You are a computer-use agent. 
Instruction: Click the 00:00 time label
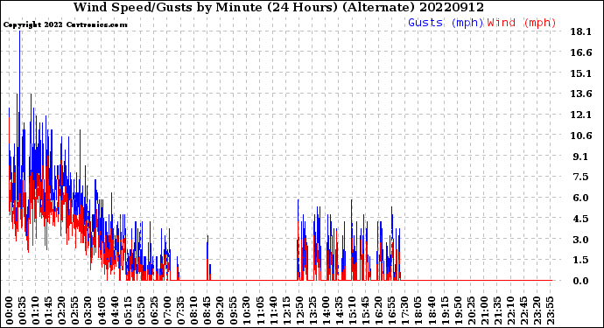pyautogui.click(x=10, y=311)
